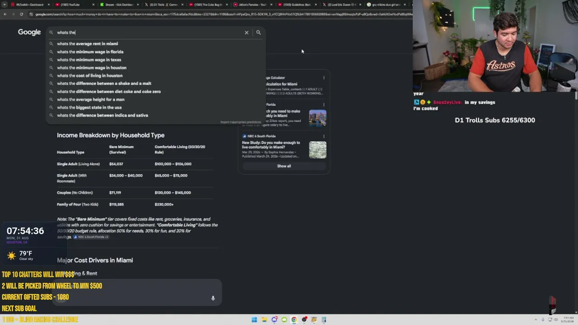The height and width of the screenshot is (325, 578).
Task: Click the 'Couples (No Children)' row label
Action: point(75,193)
